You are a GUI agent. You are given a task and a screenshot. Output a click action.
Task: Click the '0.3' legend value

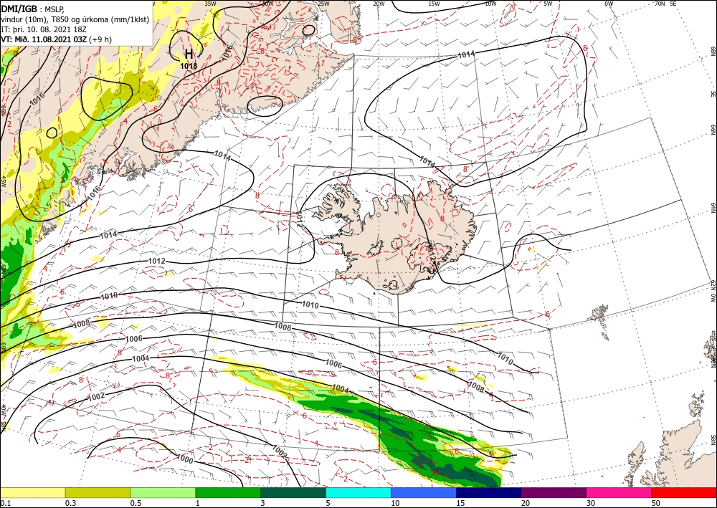(x=70, y=503)
